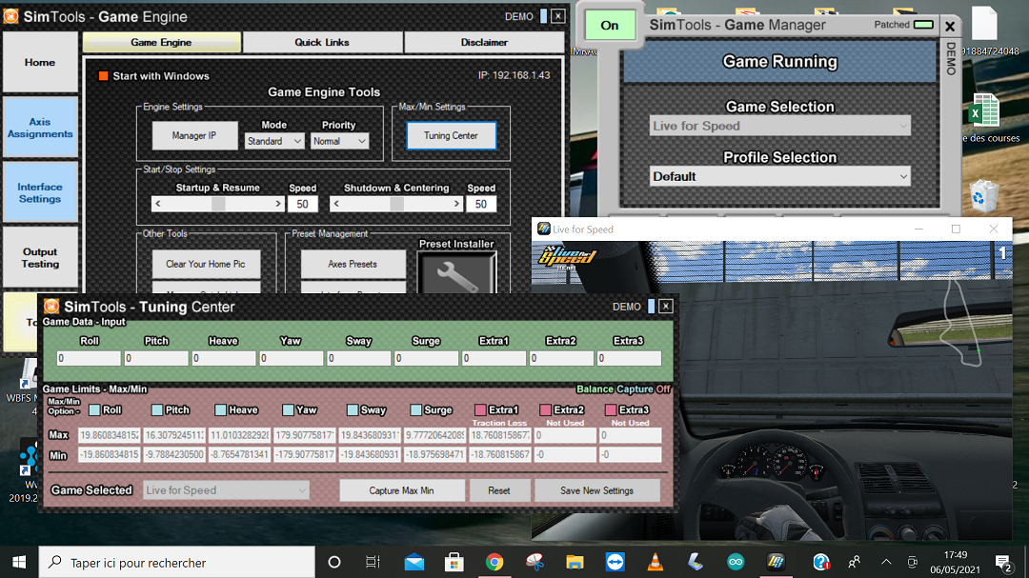Image resolution: width=1029 pixels, height=578 pixels.
Task: Open the Mode dropdown set to Standard
Action: pyautogui.click(x=274, y=141)
